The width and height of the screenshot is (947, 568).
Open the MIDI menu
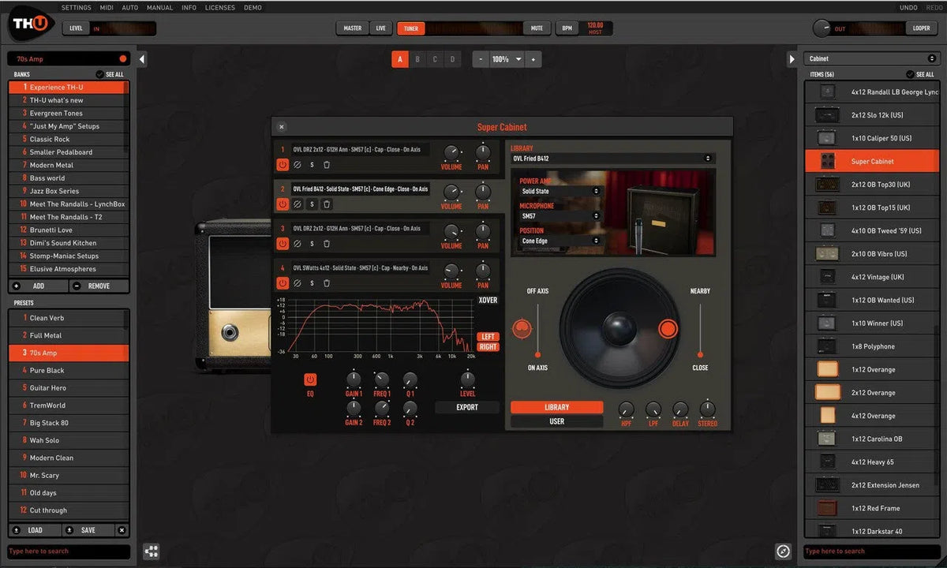click(x=107, y=8)
